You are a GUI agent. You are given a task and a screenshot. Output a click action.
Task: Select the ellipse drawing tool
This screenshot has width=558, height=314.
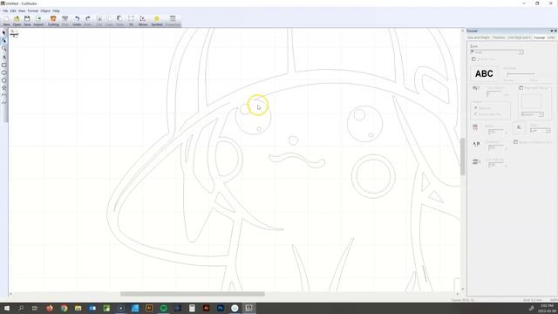pyautogui.click(x=3, y=72)
